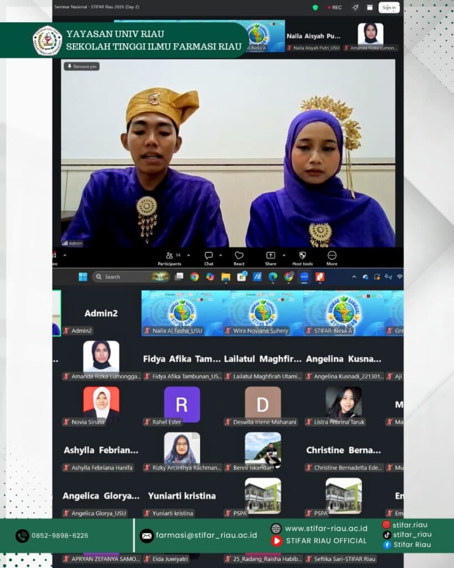Screen dimensions: 454x568
Task: Open Google Chrome from the taskbar
Action: [x=195, y=277]
